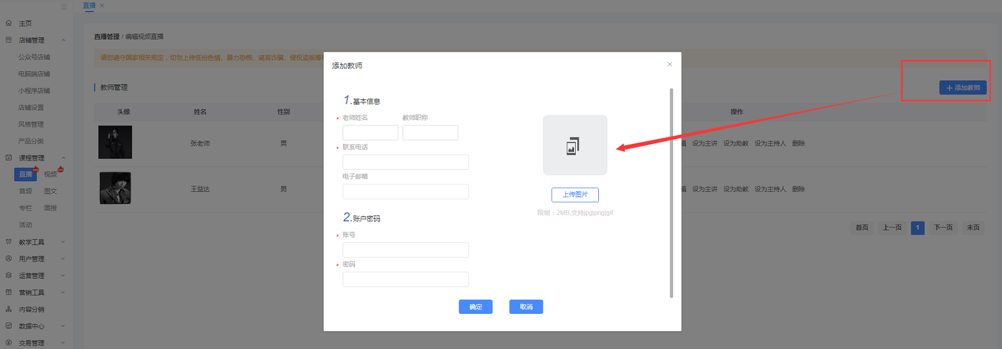This screenshot has height=349, width=1002.
Task: Click the 店铺管理 shop icon in sidebar
Action: tap(9, 40)
